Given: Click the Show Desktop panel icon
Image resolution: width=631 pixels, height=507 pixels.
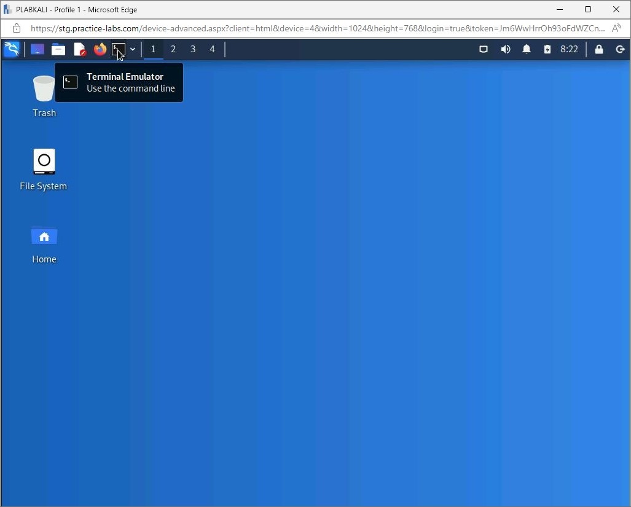Looking at the screenshot, I should tap(37, 49).
